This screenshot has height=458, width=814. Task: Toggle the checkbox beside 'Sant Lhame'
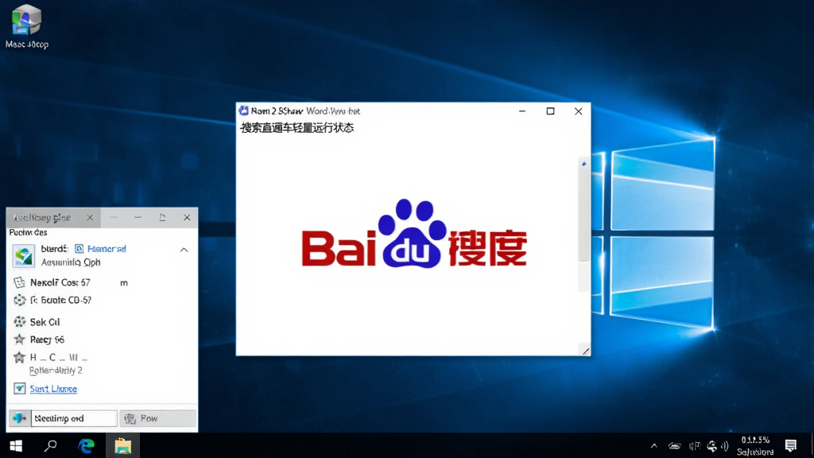point(19,388)
